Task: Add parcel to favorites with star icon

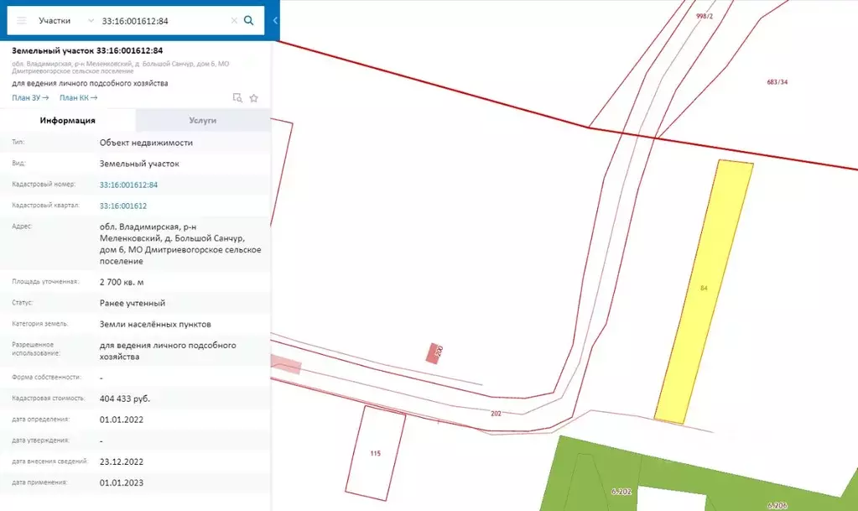Action: (x=253, y=98)
